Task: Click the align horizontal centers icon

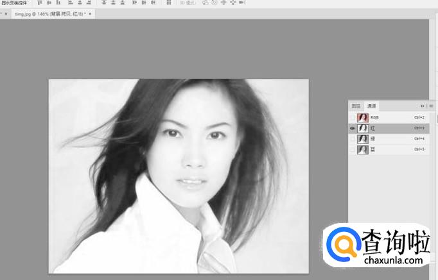Action: pyautogui.click(x=80, y=3)
